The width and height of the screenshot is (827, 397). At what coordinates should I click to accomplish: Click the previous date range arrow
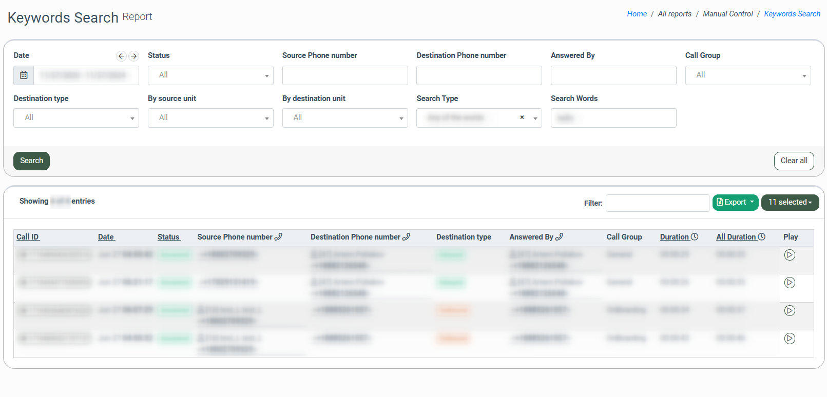(121, 56)
